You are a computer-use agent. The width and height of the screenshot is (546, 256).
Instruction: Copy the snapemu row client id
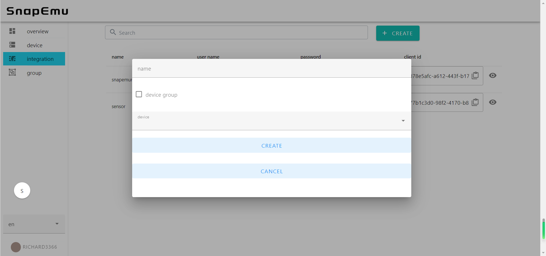(x=475, y=76)
